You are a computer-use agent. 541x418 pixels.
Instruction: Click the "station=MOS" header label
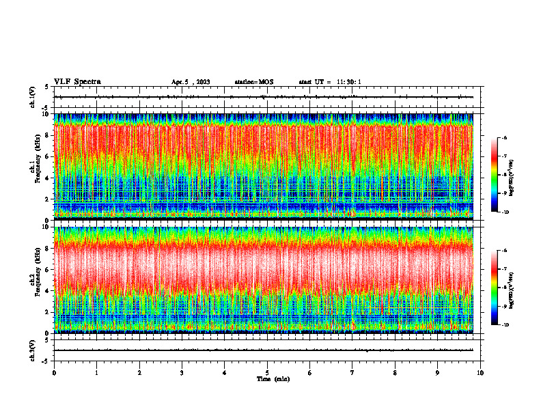point(254,82)
